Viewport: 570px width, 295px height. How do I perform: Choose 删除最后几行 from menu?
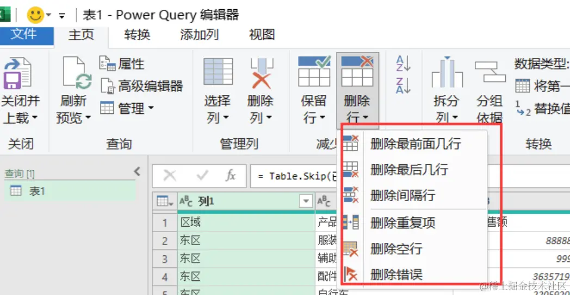[414, 169]
